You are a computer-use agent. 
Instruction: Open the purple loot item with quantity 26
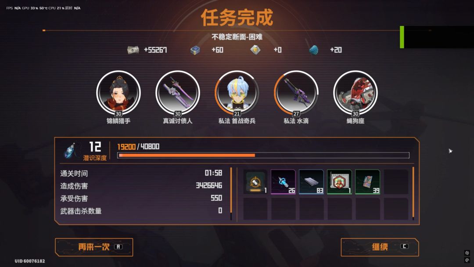283,182
